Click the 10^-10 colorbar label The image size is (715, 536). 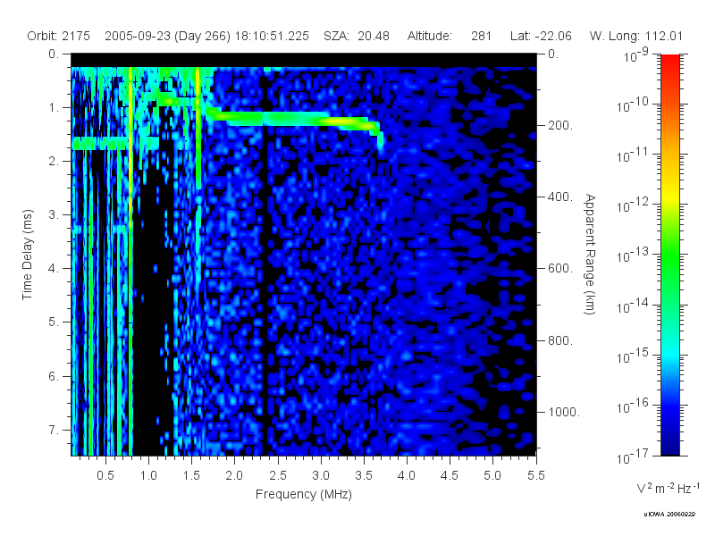click(633, 105)
